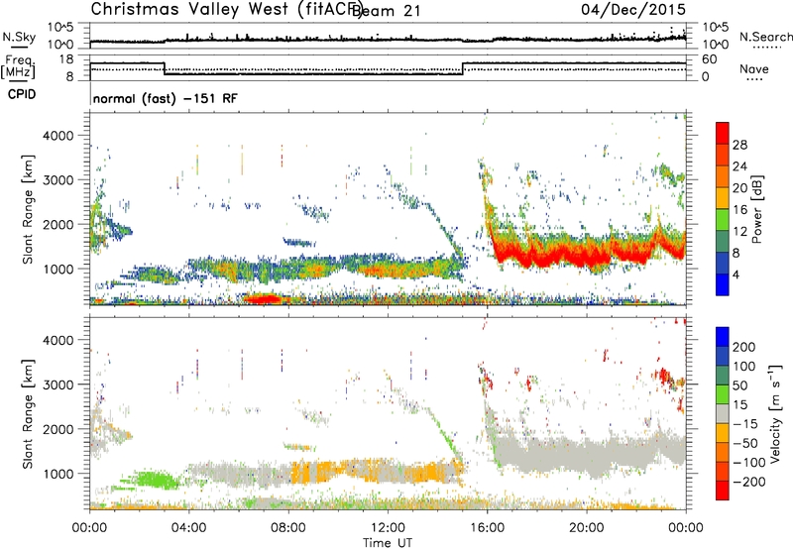The width and height of the screenshot is (793, 549).
Task: Click 'Slant Range [km]' label of power panel
Action: click(28, 209)
